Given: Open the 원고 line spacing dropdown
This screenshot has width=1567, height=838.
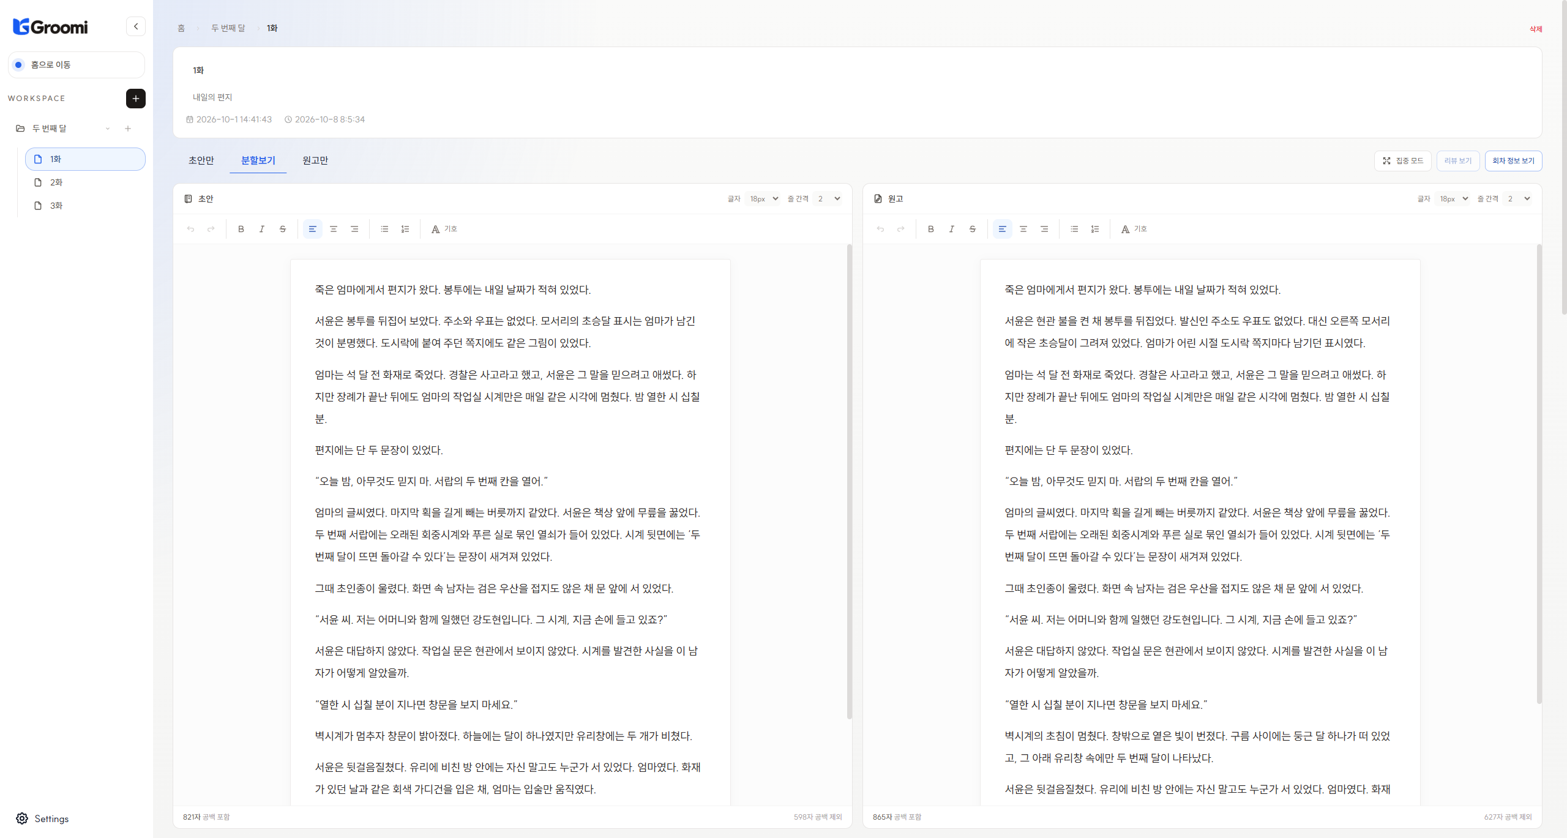Looking at the screenshot, I should (1519, 199).
